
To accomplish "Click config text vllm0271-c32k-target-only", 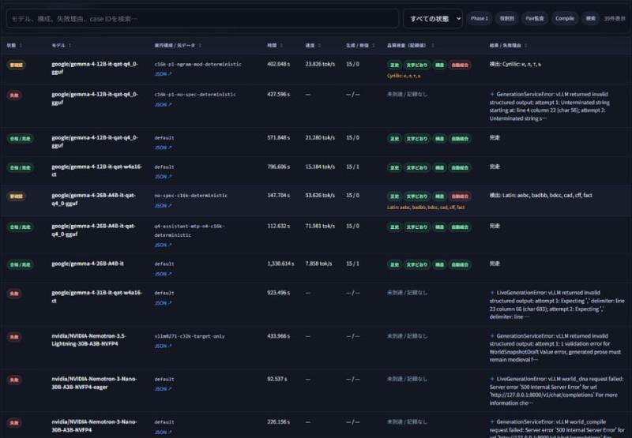I will click(190, 336).
